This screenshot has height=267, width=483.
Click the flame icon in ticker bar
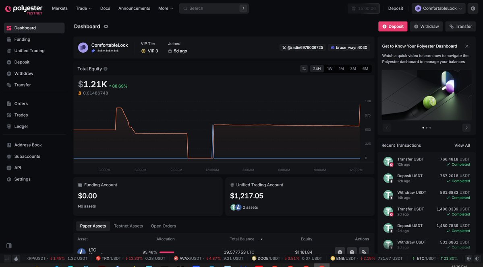[x=16, y=259]
